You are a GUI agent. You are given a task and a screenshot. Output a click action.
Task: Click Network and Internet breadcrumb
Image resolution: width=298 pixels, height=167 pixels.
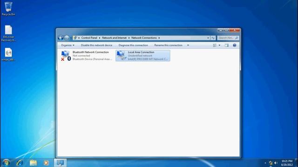pyautogui.click(x=114, y=38)
